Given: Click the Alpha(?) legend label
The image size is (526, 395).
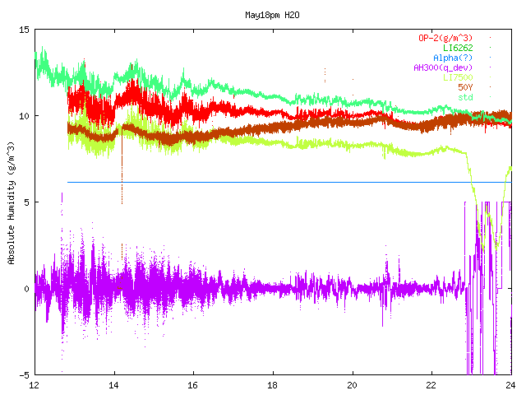Looking at the screenshot, I should click(x=453, y=58).
